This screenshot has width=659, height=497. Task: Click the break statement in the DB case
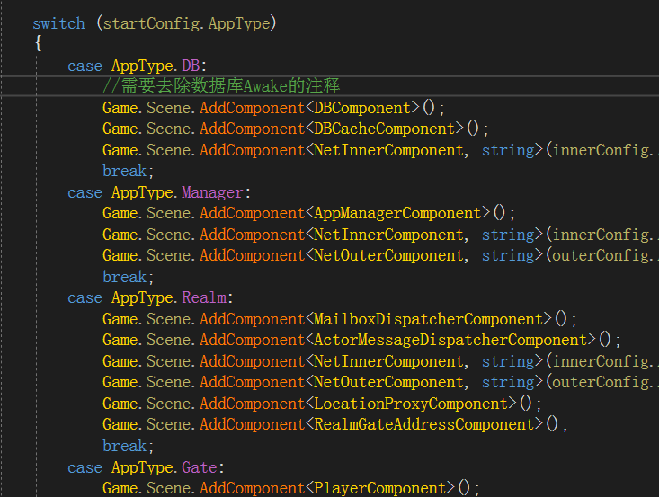click(124, 171)
